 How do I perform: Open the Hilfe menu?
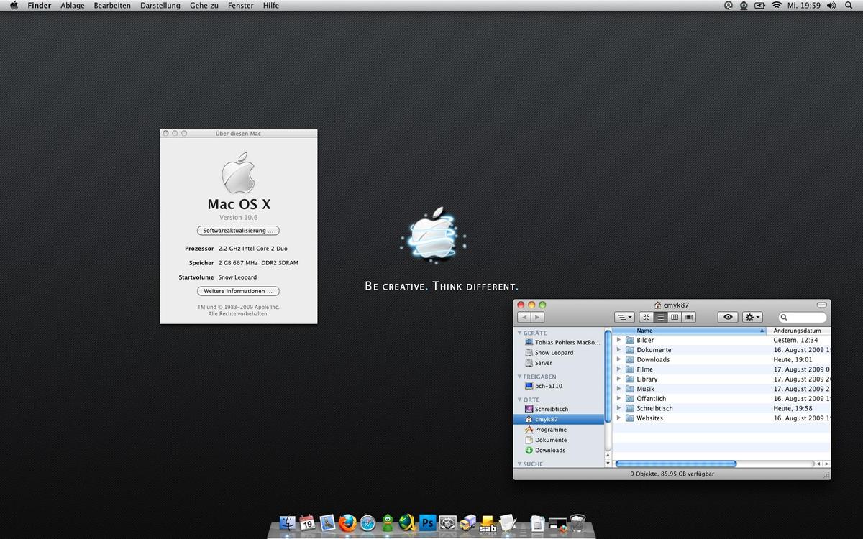271,5
